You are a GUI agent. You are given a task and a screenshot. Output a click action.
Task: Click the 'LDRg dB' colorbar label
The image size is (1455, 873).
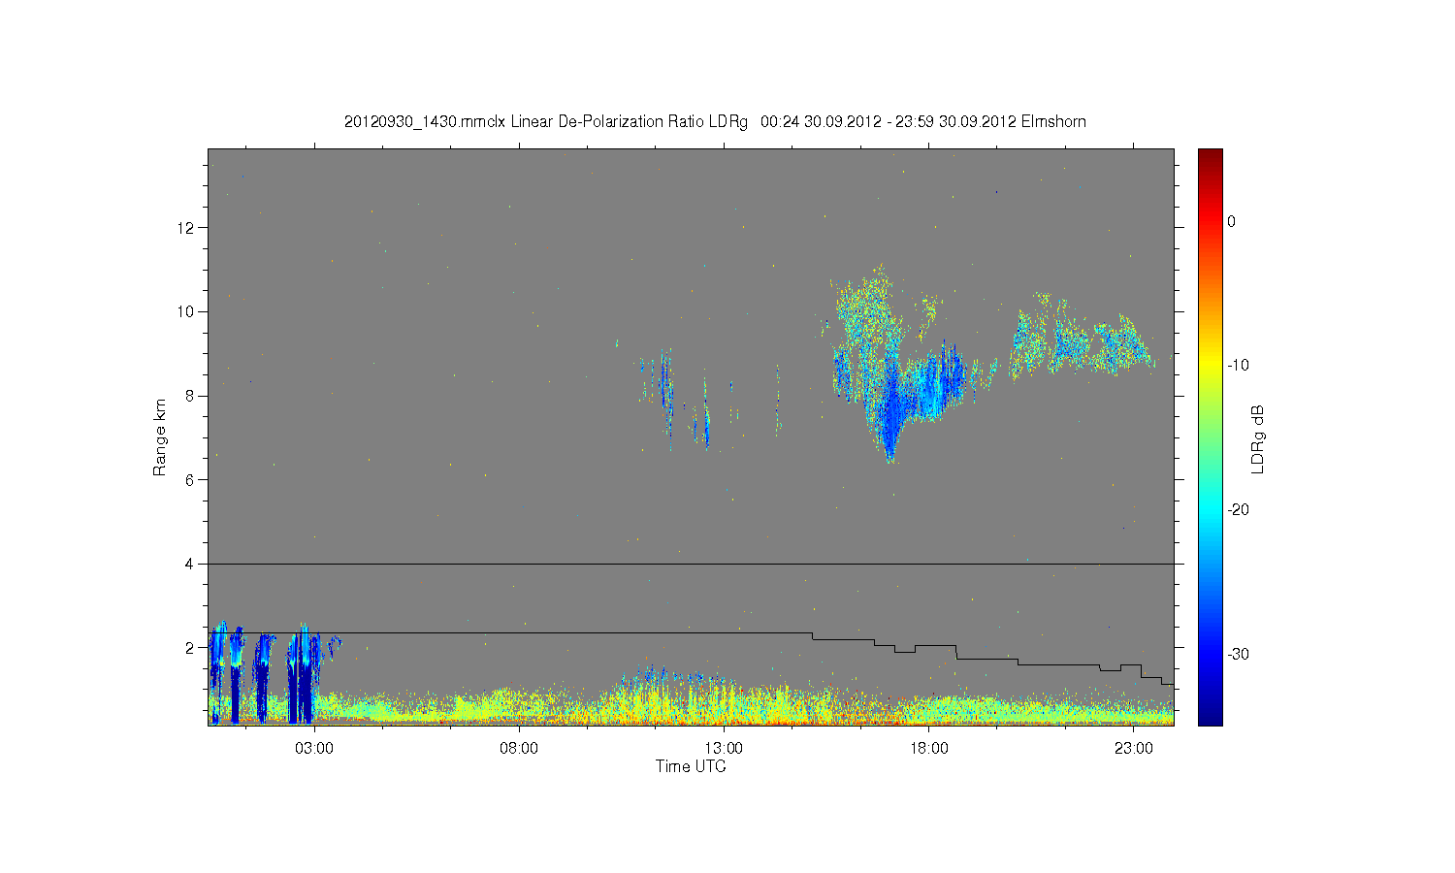click(1258, 438)
